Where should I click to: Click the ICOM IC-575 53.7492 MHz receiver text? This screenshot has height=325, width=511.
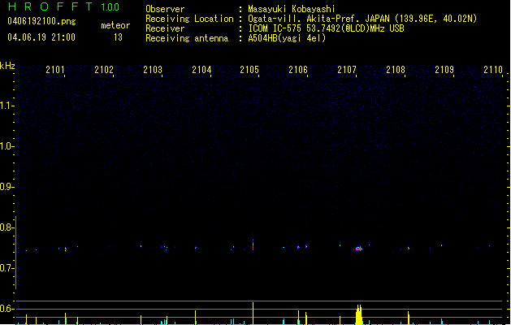click(x=327, y=28)
